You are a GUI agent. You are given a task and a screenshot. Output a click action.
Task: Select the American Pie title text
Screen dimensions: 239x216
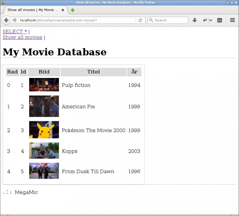pos(78,107)
